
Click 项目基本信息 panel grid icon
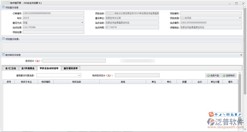pyautogui.click(x=3, y=7)
